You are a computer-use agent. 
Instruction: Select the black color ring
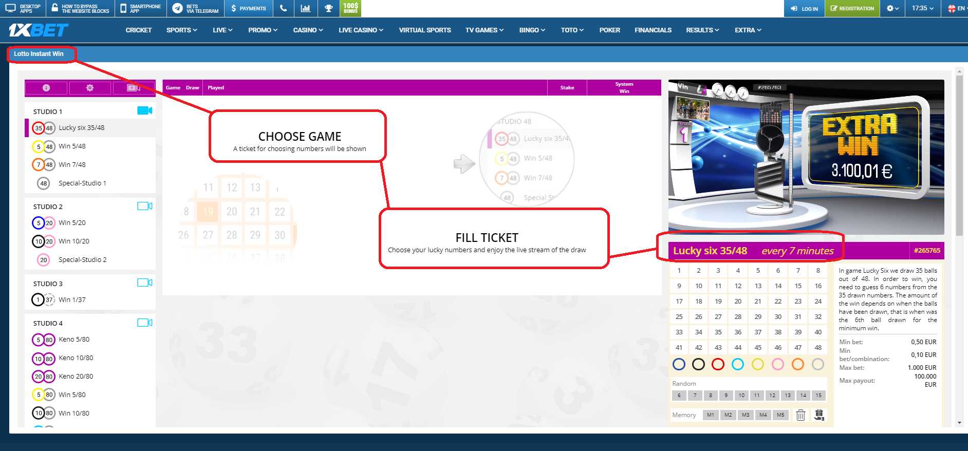(698, 364)
